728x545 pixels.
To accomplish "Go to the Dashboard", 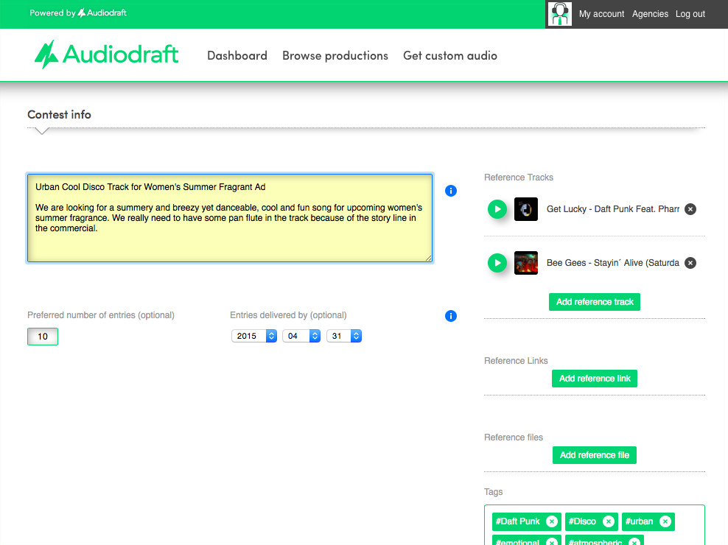I will click(237, 55).
